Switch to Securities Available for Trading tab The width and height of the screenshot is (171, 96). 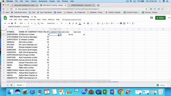click(25, 5)
